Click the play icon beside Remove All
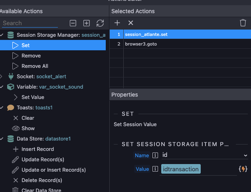Image resolution: width=251 pixels, height=192 pixels. 15,66
